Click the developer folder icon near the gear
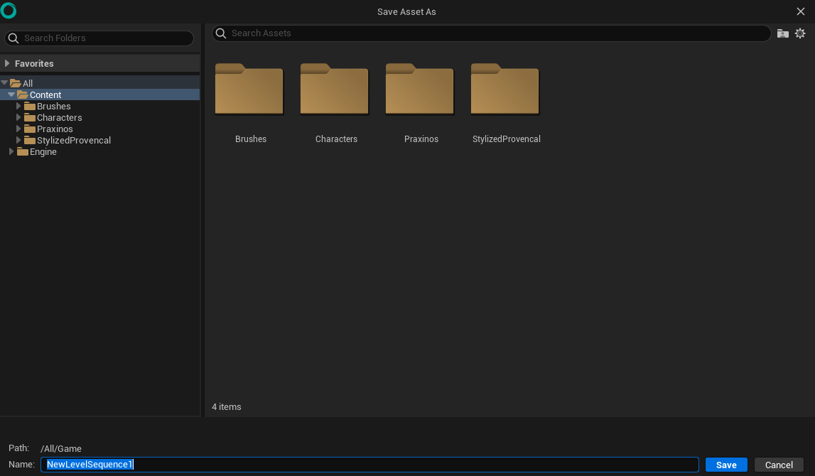The width and height of the screenshot is (815, 476). (782, 33)
